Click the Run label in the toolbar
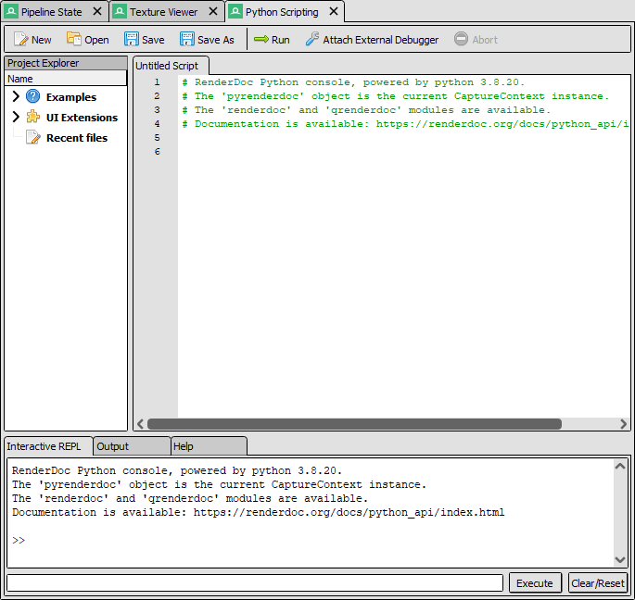The height and width of the screenshot is (600, 635). [x=280, y=40]
